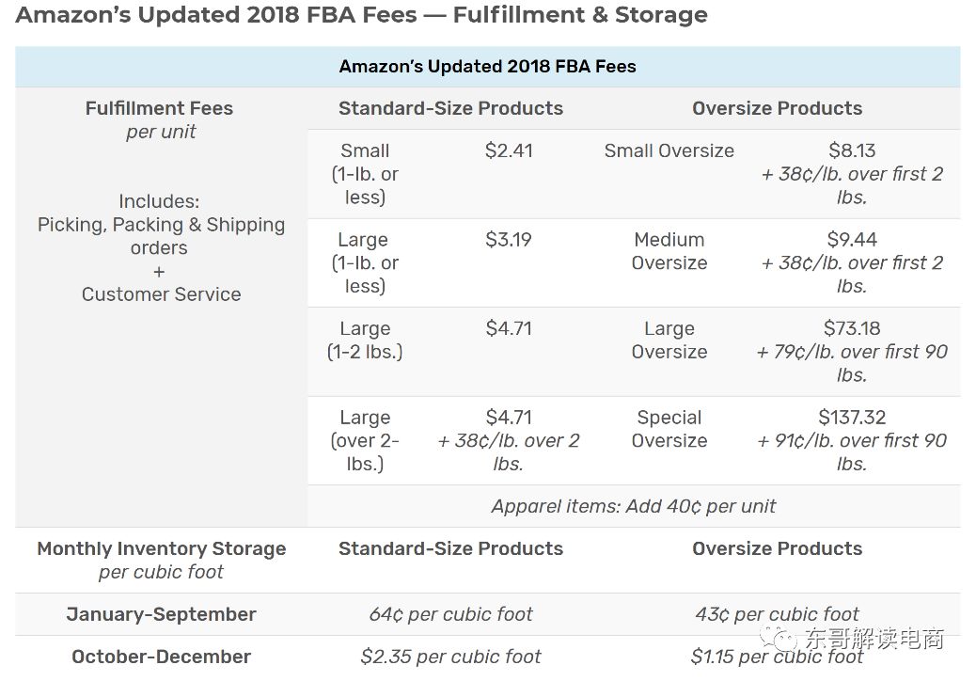The image size is (976, 681).
Task: Click the $2.35 per cubic foot value
Action: (450, 657)
